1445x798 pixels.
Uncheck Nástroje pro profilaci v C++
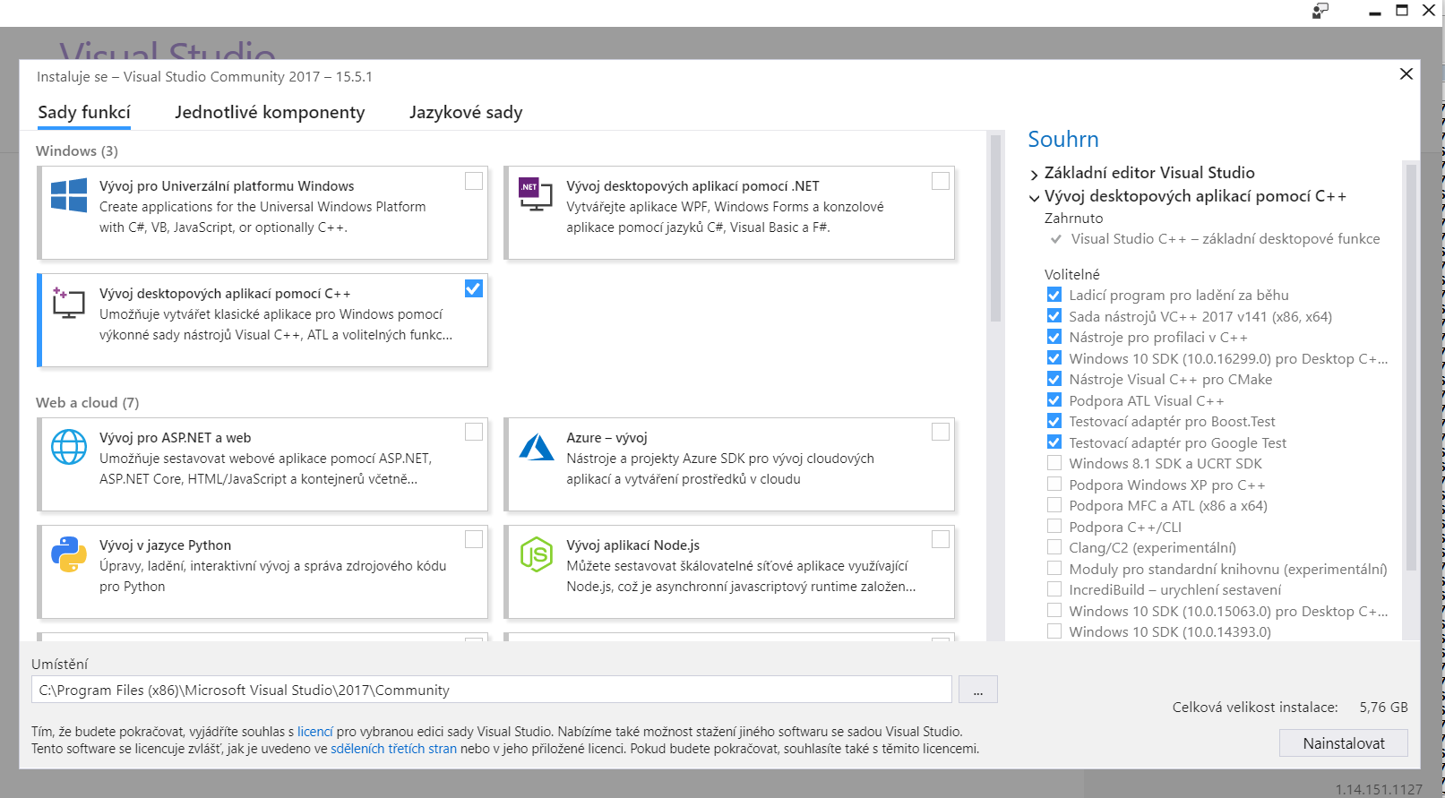[x=1054, y=337]
